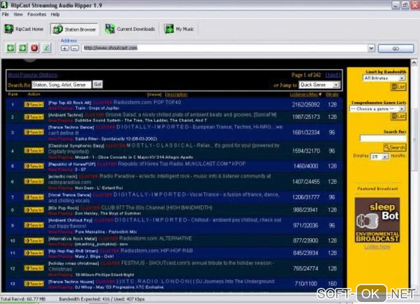Expand the address history dropdown
Viewport: 420px width, 304px height.
371,48
